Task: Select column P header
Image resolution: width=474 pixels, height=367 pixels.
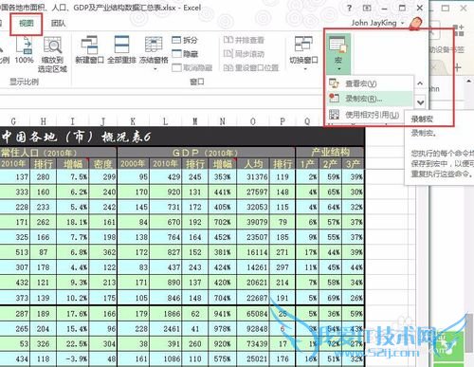Action: tap(283, 121)
